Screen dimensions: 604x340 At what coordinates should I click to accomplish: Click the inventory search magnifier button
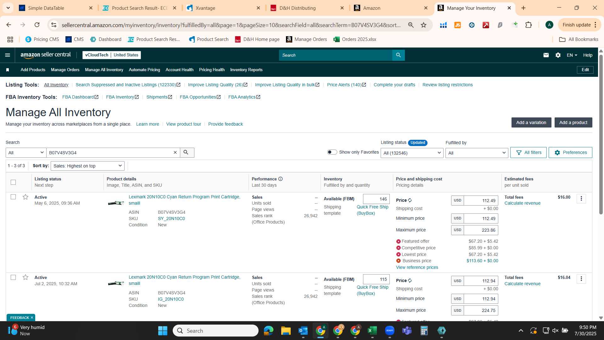[x=187, y=152]
